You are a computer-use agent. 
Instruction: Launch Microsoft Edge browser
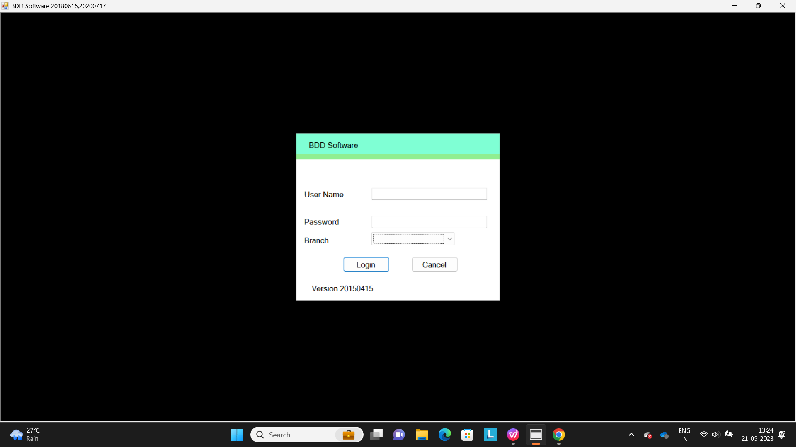click(445, 435)
